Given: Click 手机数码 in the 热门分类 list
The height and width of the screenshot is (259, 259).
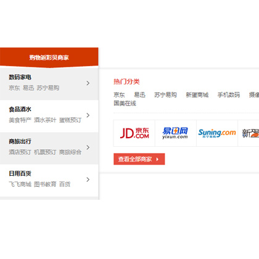Looking at the screenshot, I should (229, 95).
